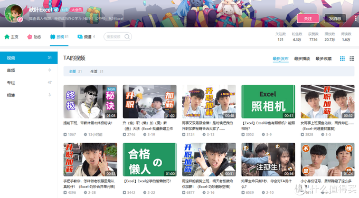This screenshot has height=198, width=359.
Task: Go to 主页 home tab
Action: point(11,37)
